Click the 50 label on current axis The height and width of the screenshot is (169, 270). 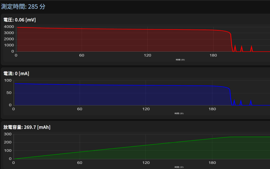click(9, 93)
